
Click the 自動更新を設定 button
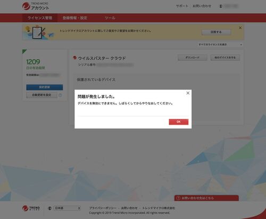tap(41, 95)
